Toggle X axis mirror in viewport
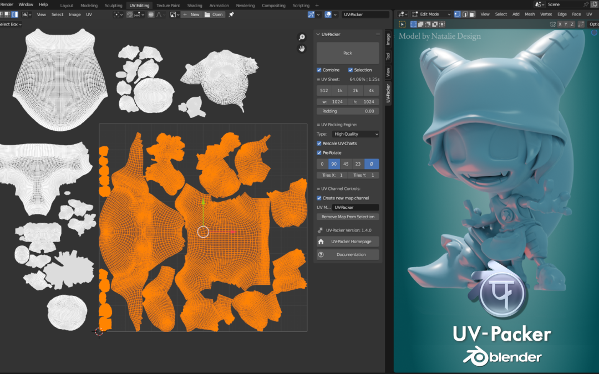This screenshot has width=599, height=374. tap(560, 24)
